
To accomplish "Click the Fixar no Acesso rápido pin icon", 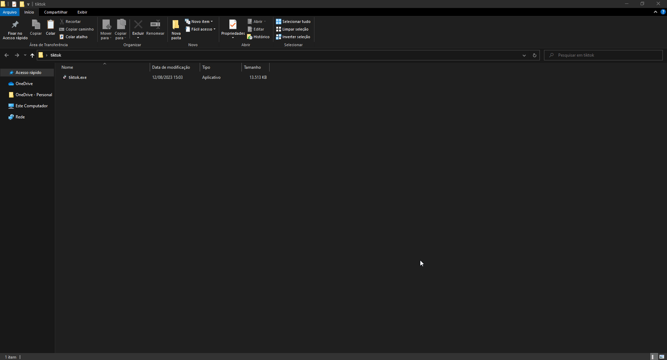I will point(15,25).
